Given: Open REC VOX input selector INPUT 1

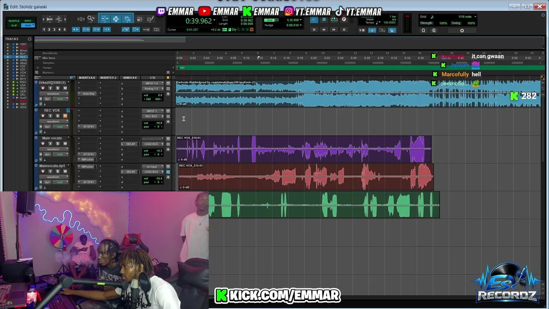Looking at the screenshot, I should tap(153, 111).
